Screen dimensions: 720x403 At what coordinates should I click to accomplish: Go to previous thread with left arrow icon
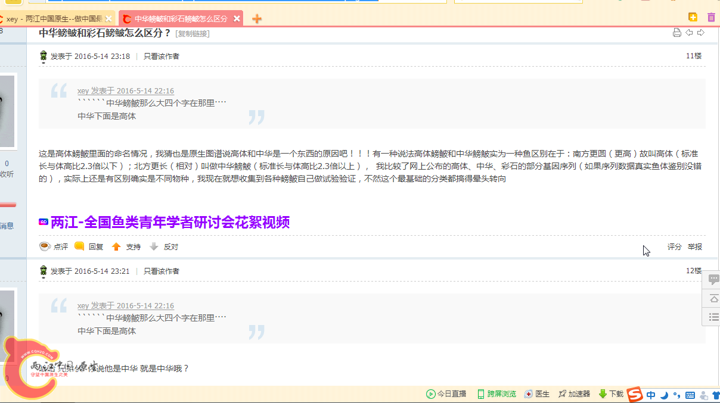689,33
